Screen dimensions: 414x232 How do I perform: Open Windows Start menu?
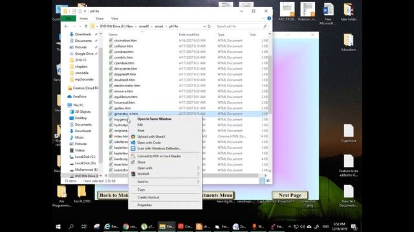[58, 226]
